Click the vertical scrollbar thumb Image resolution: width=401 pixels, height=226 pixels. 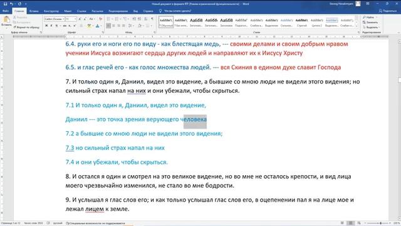(x=399, y=80)
